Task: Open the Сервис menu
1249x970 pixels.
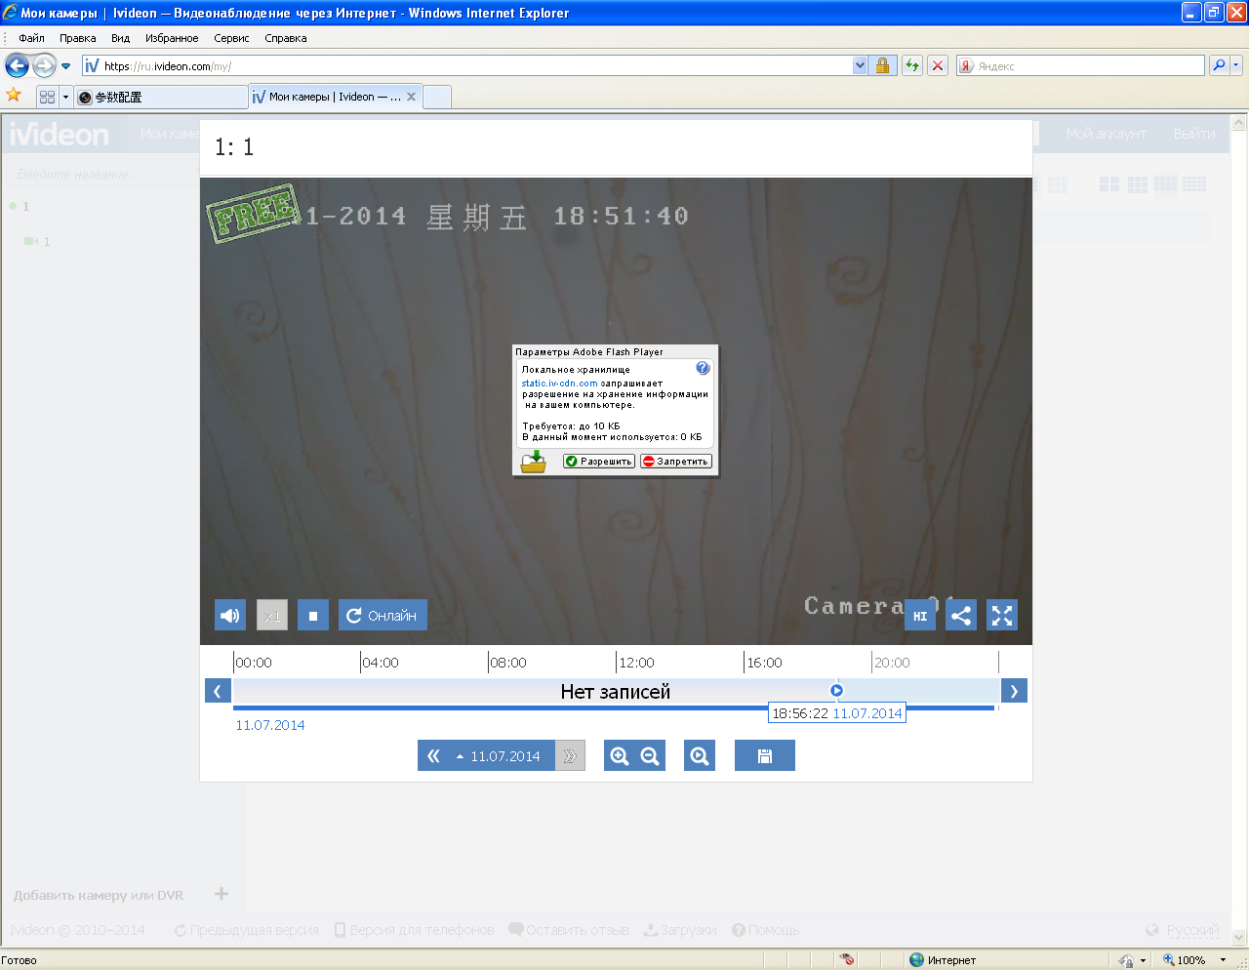Action: pyautogui.click(x=231, y=38)
